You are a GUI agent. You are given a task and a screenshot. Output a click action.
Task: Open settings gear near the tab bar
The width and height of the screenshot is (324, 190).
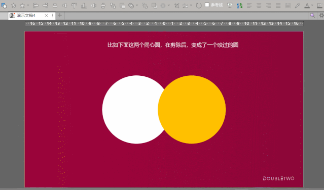321,15
